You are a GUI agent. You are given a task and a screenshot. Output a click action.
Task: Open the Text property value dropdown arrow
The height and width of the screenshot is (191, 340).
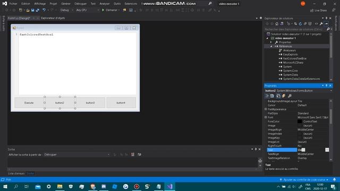(327, 150)
